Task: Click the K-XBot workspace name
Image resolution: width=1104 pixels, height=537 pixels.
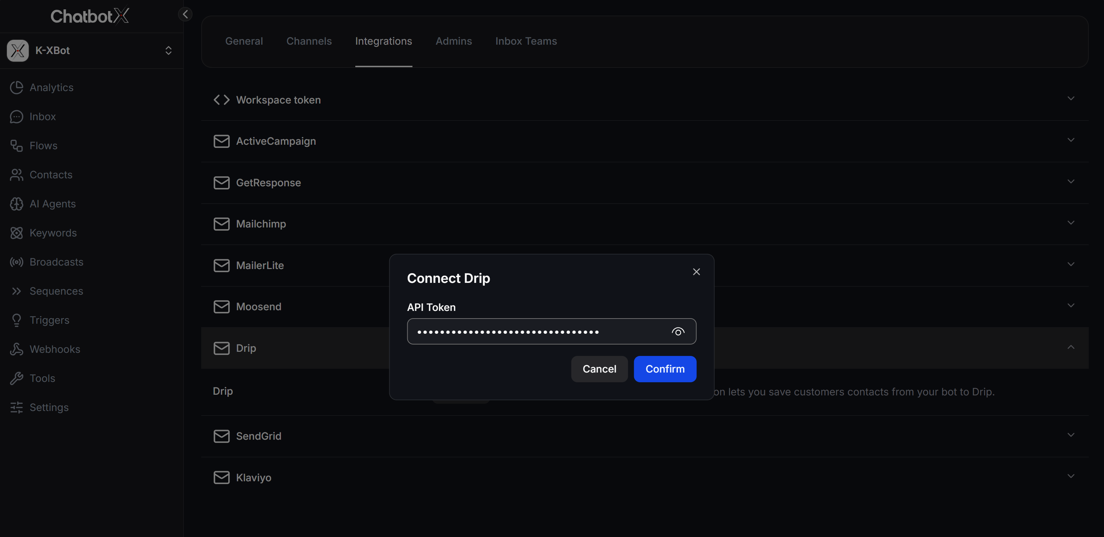Action: [x=52, y=51]
